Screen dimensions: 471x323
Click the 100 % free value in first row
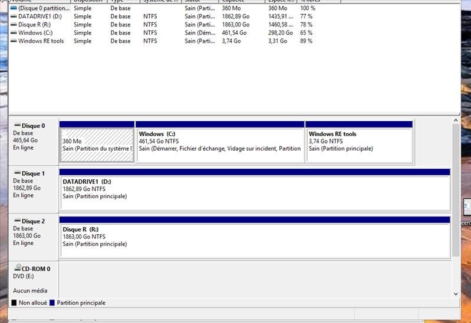tap(308, 8)
